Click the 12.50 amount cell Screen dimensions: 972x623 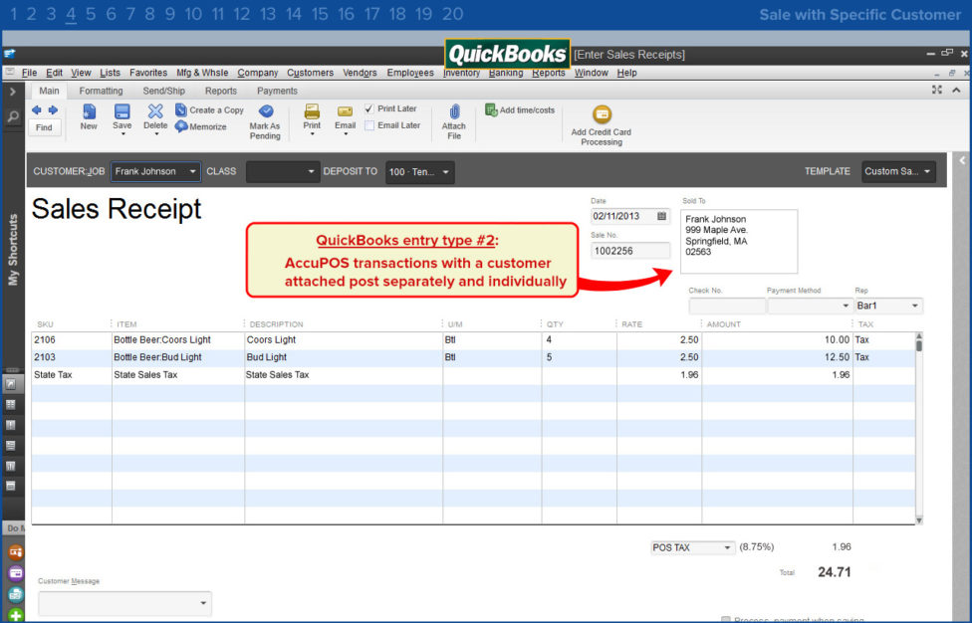click(778, 357)
